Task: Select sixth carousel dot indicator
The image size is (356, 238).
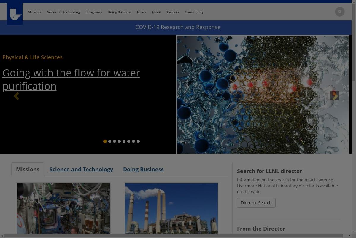Action: click(x=129, y=141)
